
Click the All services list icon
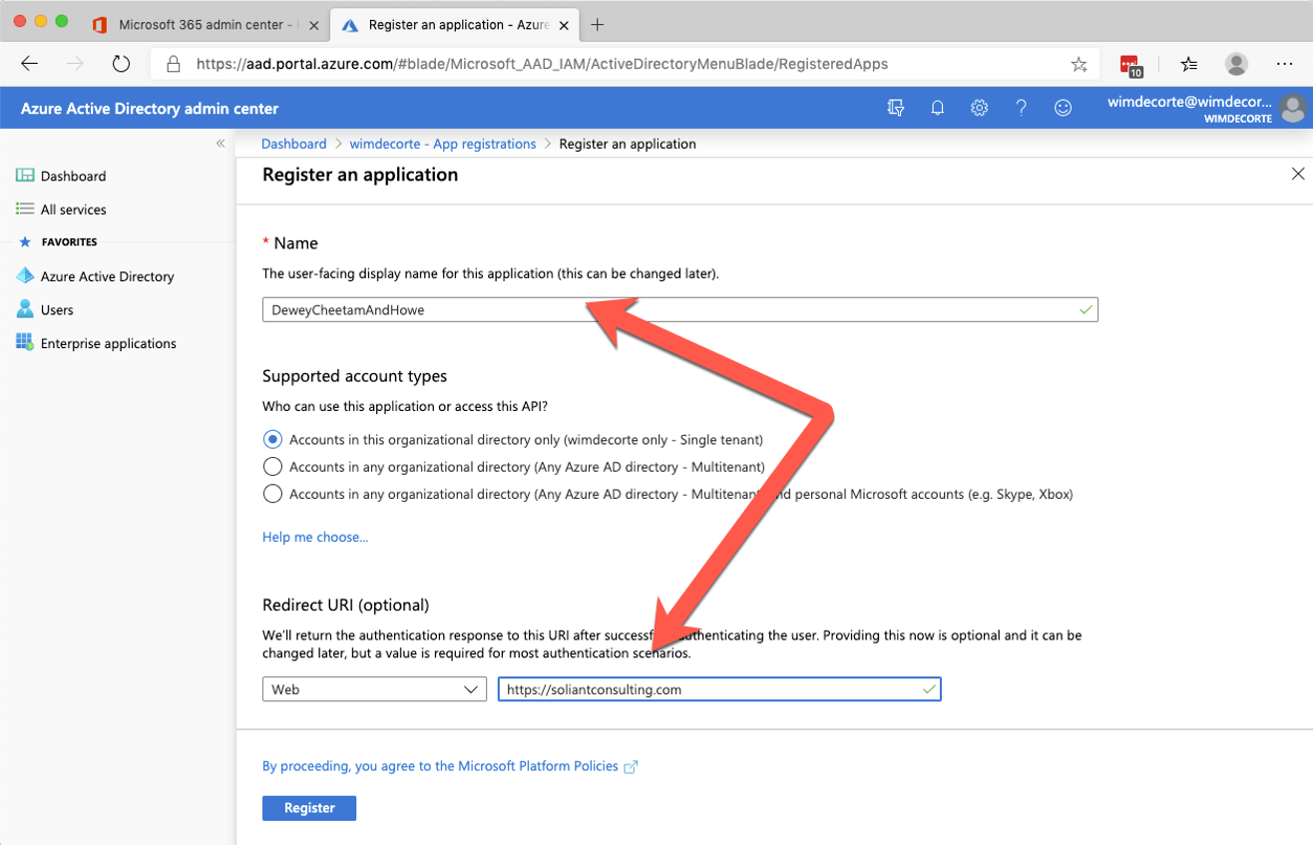click(x=25, y=210)
